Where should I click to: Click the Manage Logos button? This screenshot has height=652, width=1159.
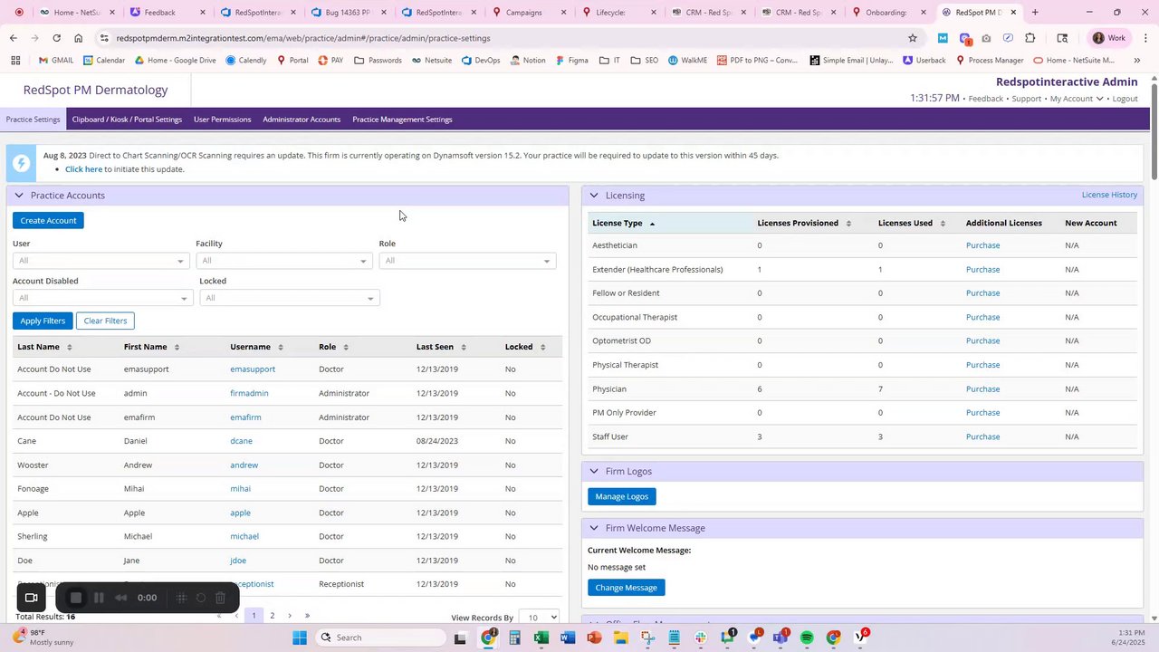point(621,496)
